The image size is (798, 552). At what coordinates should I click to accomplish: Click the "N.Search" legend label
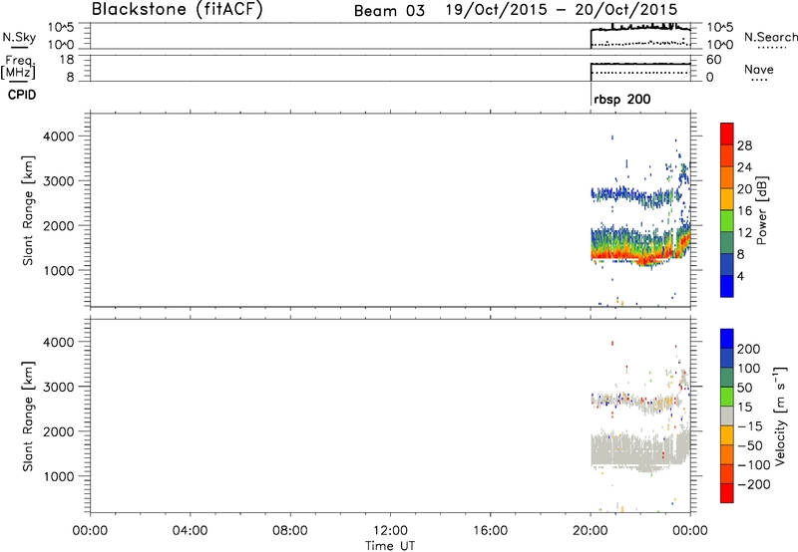coord(770,37)
